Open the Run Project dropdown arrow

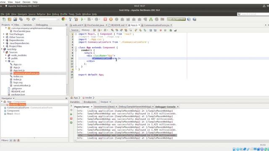(x=85, y=19)
